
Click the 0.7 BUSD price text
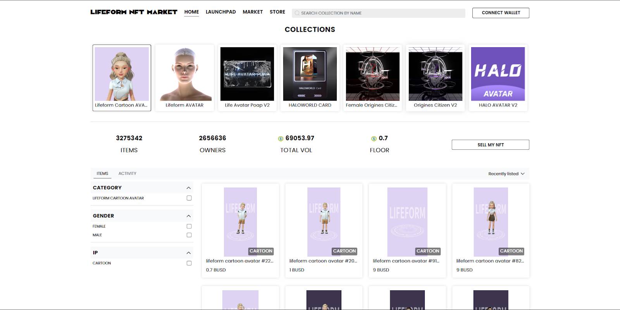216,270
